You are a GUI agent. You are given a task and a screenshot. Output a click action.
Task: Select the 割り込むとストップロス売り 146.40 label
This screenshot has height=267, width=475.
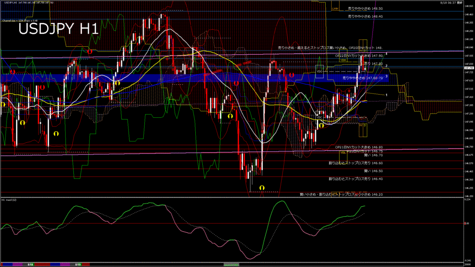[x=355, y=178]
